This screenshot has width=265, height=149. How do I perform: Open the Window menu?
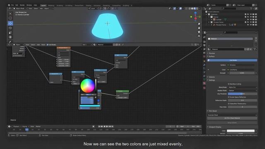pos(29,5)
